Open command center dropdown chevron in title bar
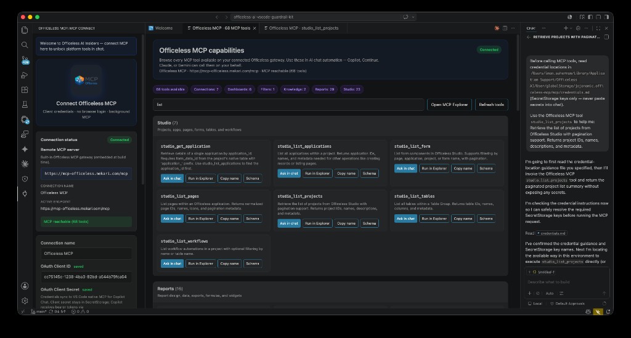 413,17
